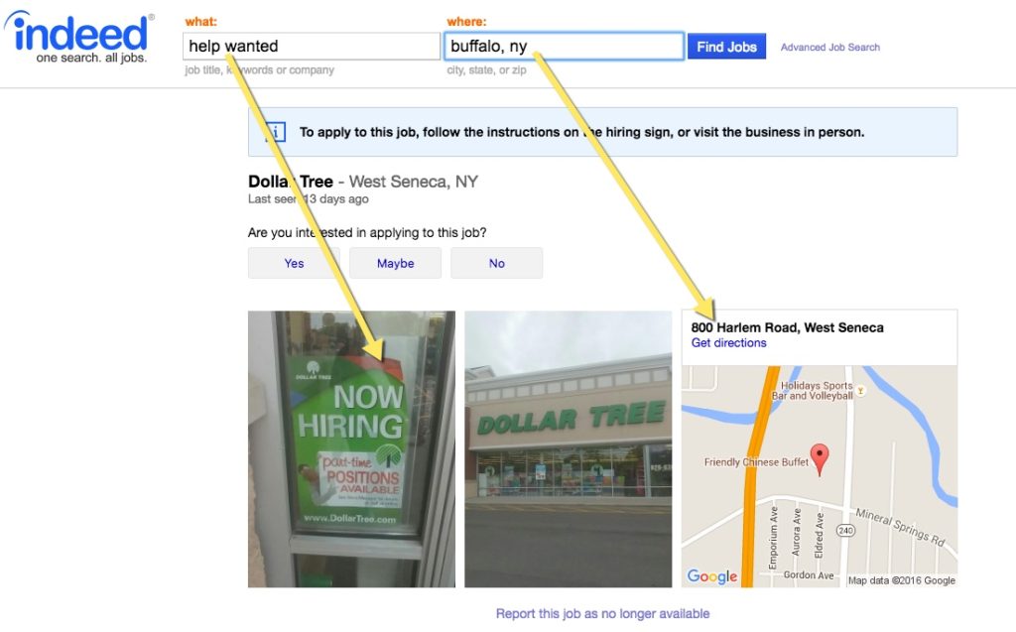Click the 800 Harlem Road address heading
The width and height of the screenshot is (1016, 632).
tap(787, 327)
